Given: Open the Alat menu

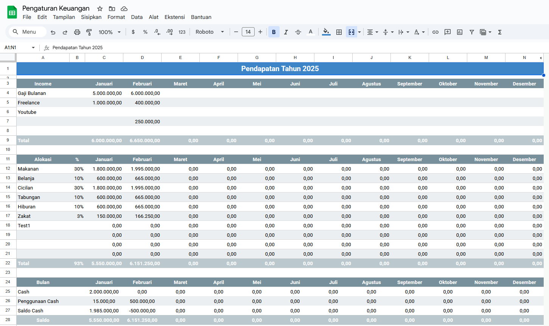Looking at the screenshot, I should point(154,17).
